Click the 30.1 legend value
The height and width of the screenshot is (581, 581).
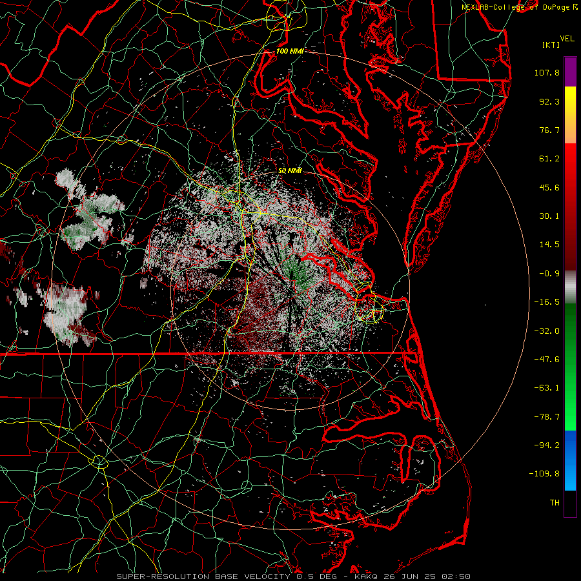549,216
